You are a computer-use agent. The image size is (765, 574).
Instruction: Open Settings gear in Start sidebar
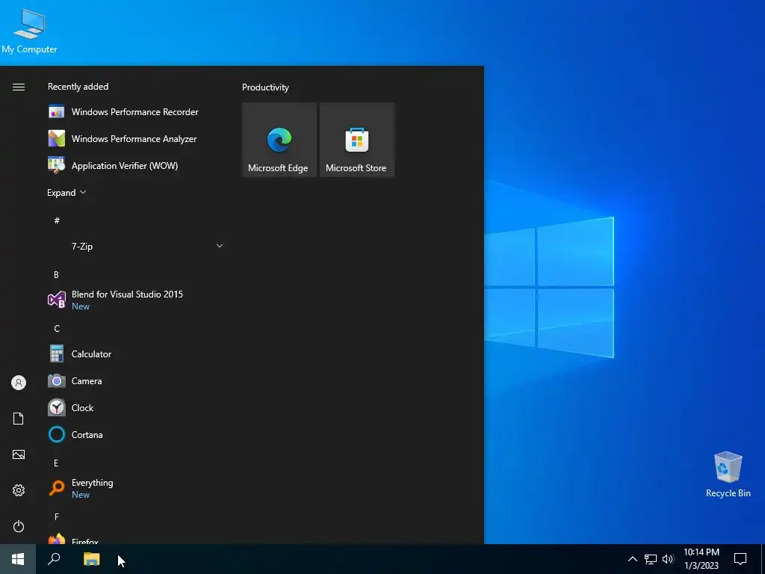click(19, 490)
